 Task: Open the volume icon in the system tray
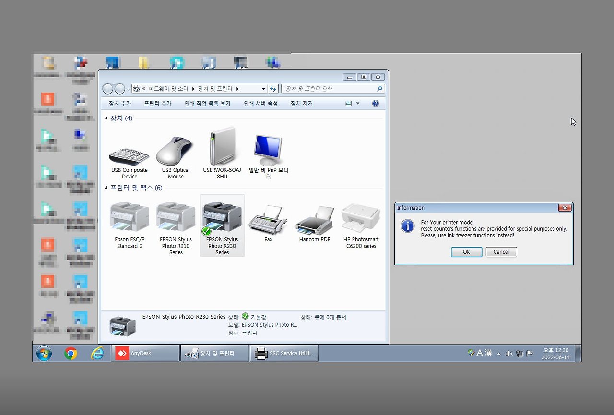pos(508,353)
